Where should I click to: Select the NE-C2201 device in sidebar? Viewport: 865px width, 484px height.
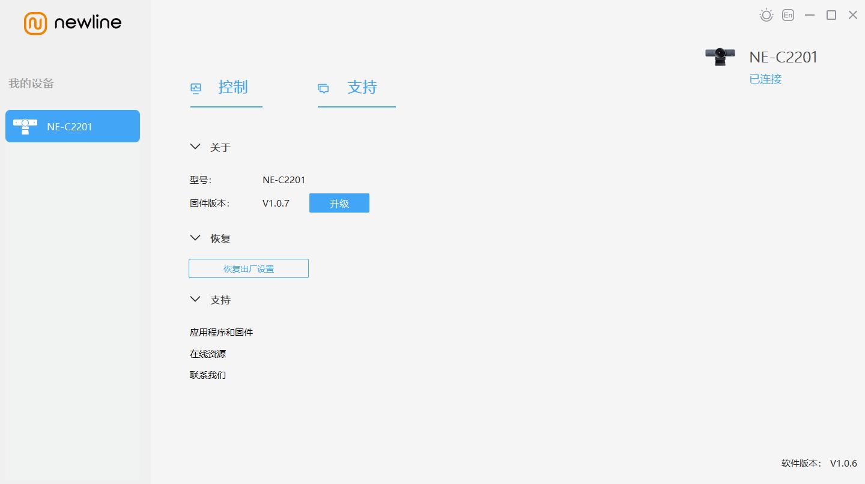72,126
